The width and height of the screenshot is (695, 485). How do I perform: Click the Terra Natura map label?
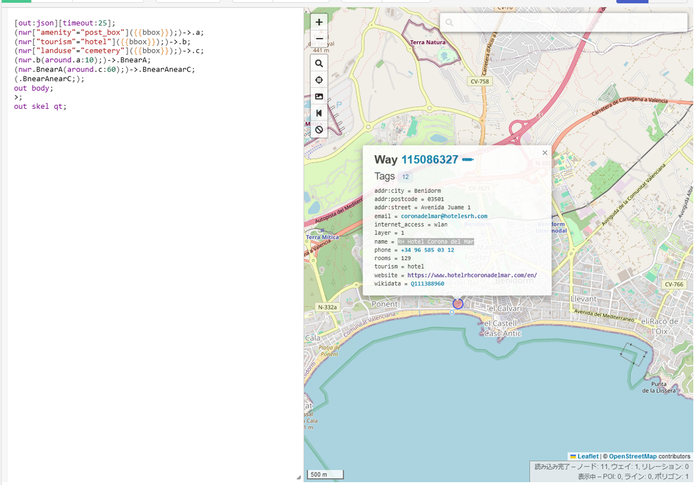coord(428,42)
